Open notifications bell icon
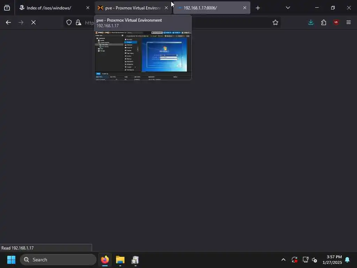The width and height of the screenshot is (357, 268). [x=348, y=260]
